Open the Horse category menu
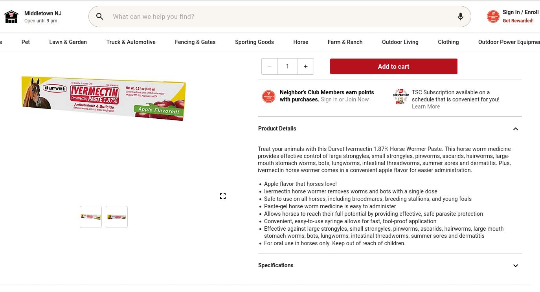This screenshot has height=292, width=540. 301,42
